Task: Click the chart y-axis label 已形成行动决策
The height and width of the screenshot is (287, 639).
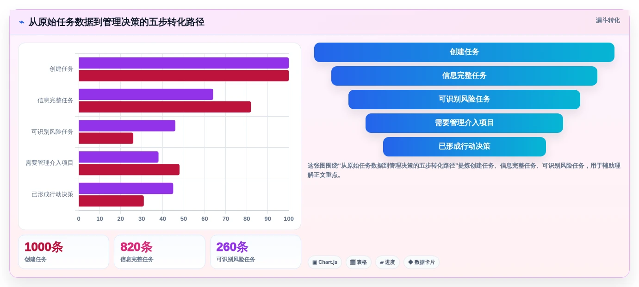Action: [x=52, y=194]
